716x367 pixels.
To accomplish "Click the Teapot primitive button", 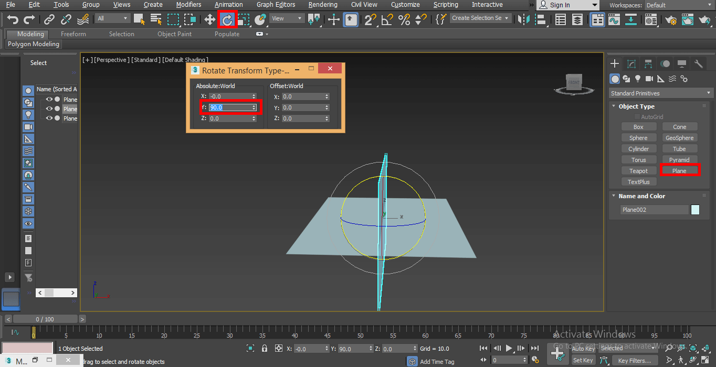I will pyautogui.click(x=638, y=171).
